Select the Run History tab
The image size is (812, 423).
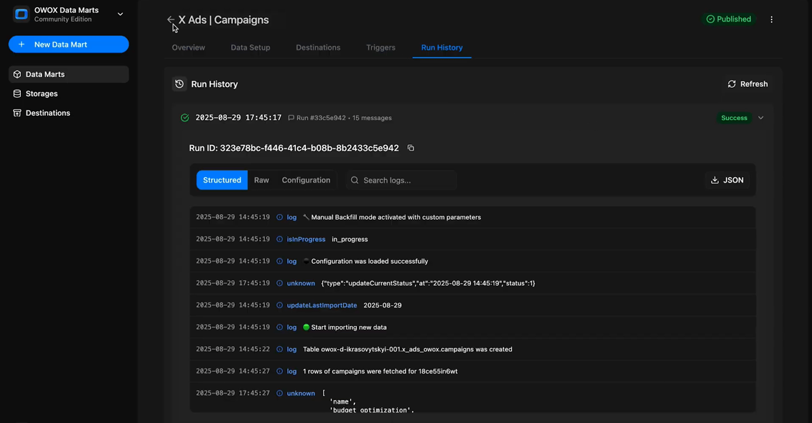pyautogui.click(x=442, y=48)
